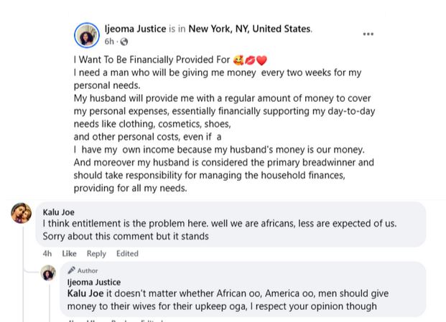Click the bold Kalu Joe mention in the reply
446x322 pixels.
85,293
